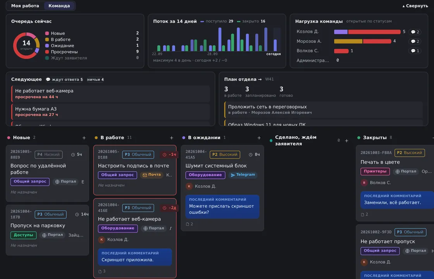
Task: Open Нужна бумага А3 overdue item
Action: [110, 111]
